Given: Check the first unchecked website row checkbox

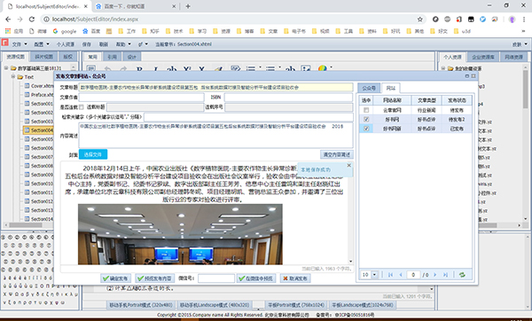Looking at the screenshot, I should [x=366, y=110].
